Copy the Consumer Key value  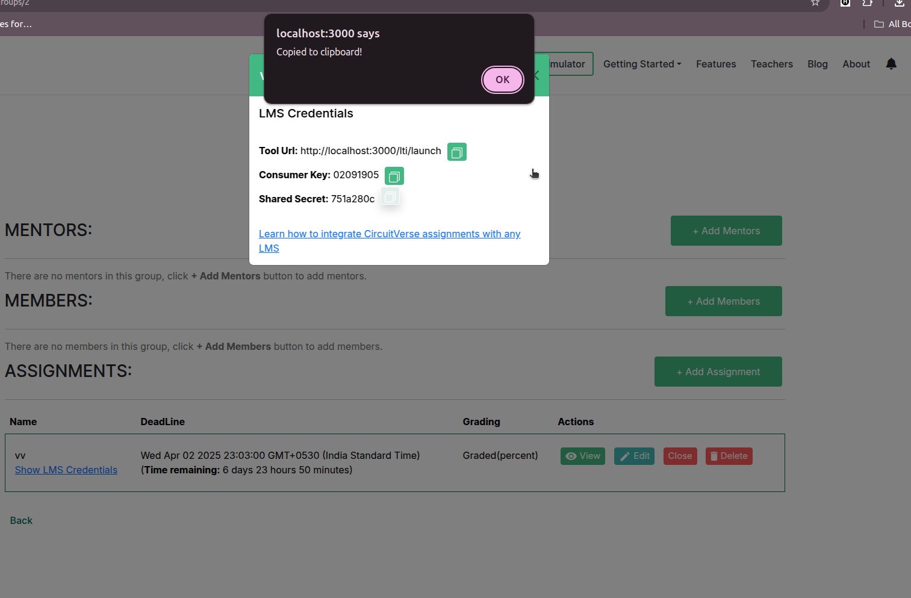[x=394, y=176]
